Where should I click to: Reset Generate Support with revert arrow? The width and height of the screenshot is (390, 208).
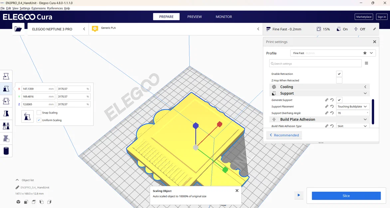[x=332, y=100]
